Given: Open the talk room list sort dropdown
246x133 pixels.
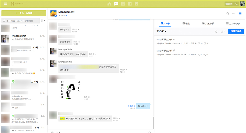Looking at the screenshot, I should (43, 21).
